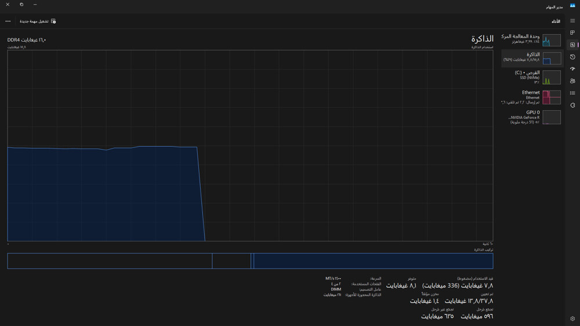Viewport: 580px width, 326px height.
Task: Open the App history page icon
Action: pyautogui.click(x=572, y=57)
